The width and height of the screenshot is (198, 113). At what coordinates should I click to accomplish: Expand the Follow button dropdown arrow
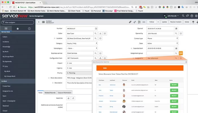tap(158, 22)
